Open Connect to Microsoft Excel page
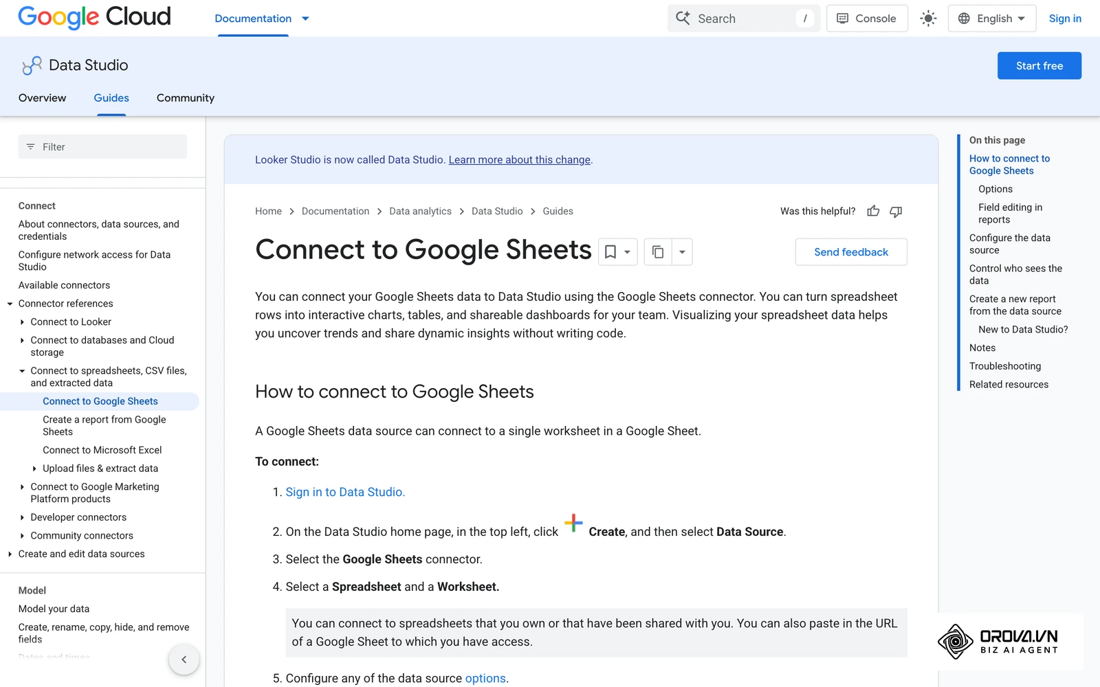This screenshot has width=1100, height=687. pyautogui.click(x=102, y=451)
